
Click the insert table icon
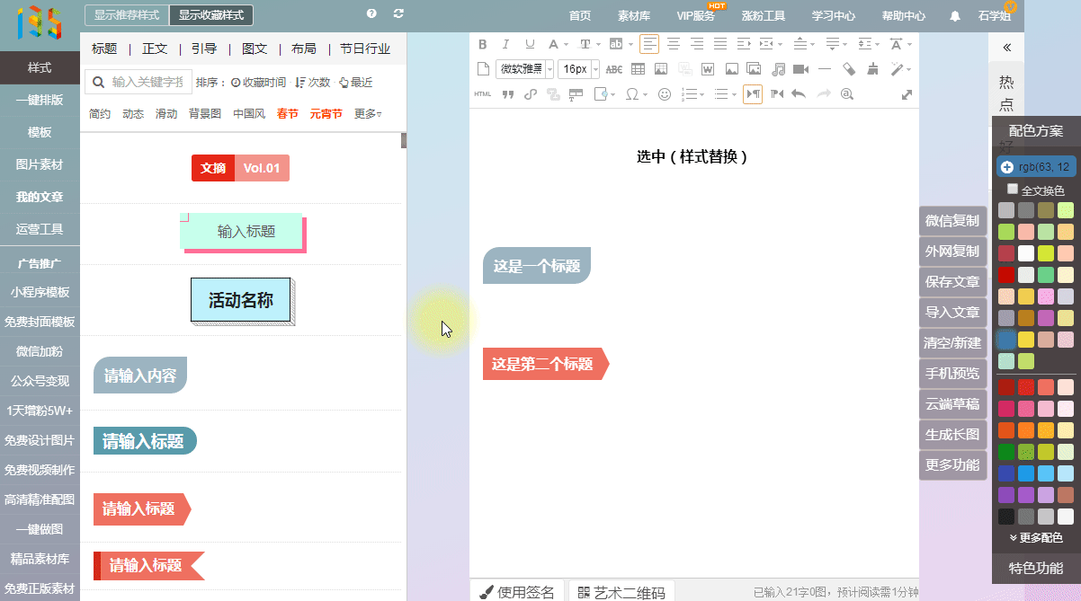tap(638, 69)
